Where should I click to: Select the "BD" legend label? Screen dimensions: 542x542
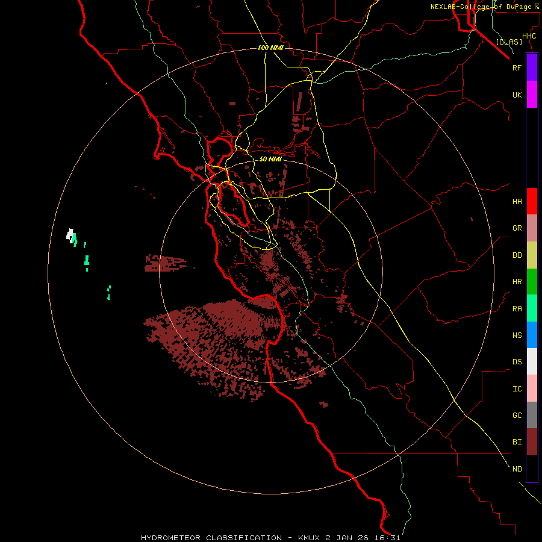(517, 255)
